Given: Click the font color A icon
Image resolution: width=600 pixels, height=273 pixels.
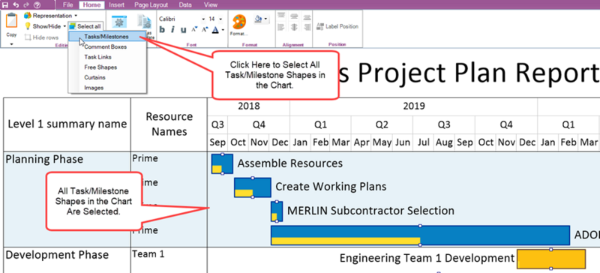Looking at the screenshot, I should (x=215, y=30).
